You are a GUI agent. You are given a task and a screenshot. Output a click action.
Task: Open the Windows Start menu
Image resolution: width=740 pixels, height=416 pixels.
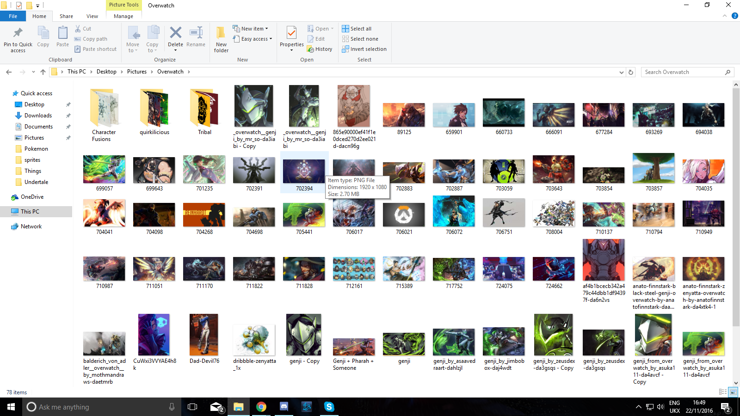(11, 407)
